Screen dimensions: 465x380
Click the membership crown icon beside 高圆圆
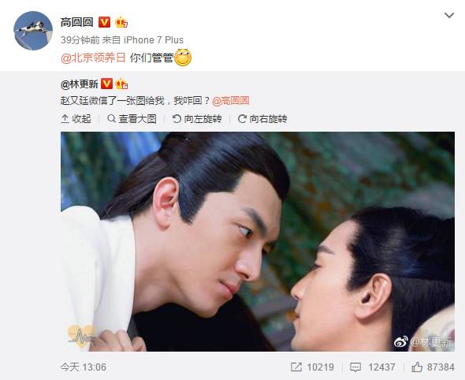(121, 22)
